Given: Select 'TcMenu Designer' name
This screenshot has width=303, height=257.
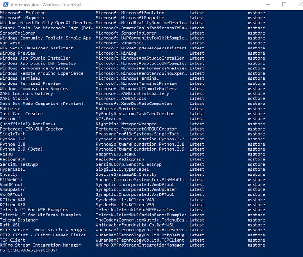Looking at the screenshot, I should [19, 220].
